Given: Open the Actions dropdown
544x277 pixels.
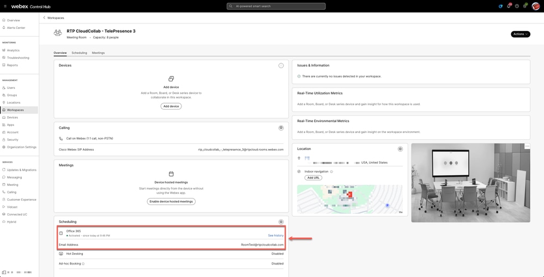Looking at the screenshot, I should coord(521,34).
